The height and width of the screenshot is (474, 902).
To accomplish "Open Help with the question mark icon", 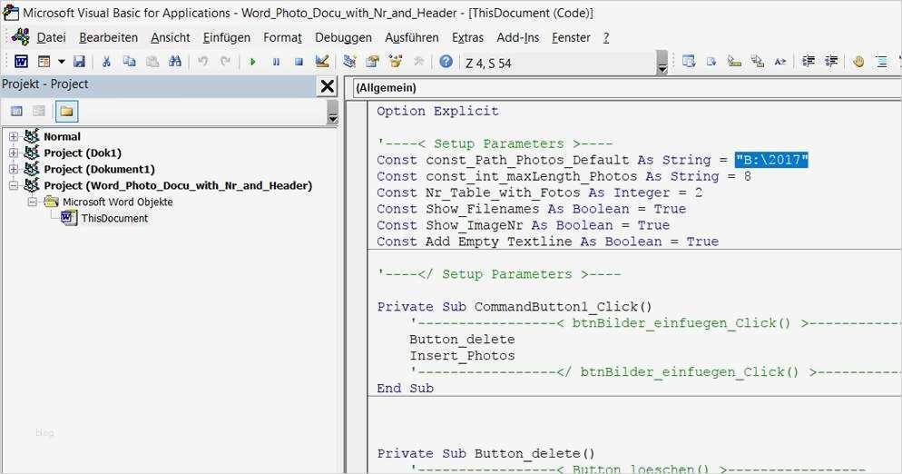I will [x=446, y=62].
